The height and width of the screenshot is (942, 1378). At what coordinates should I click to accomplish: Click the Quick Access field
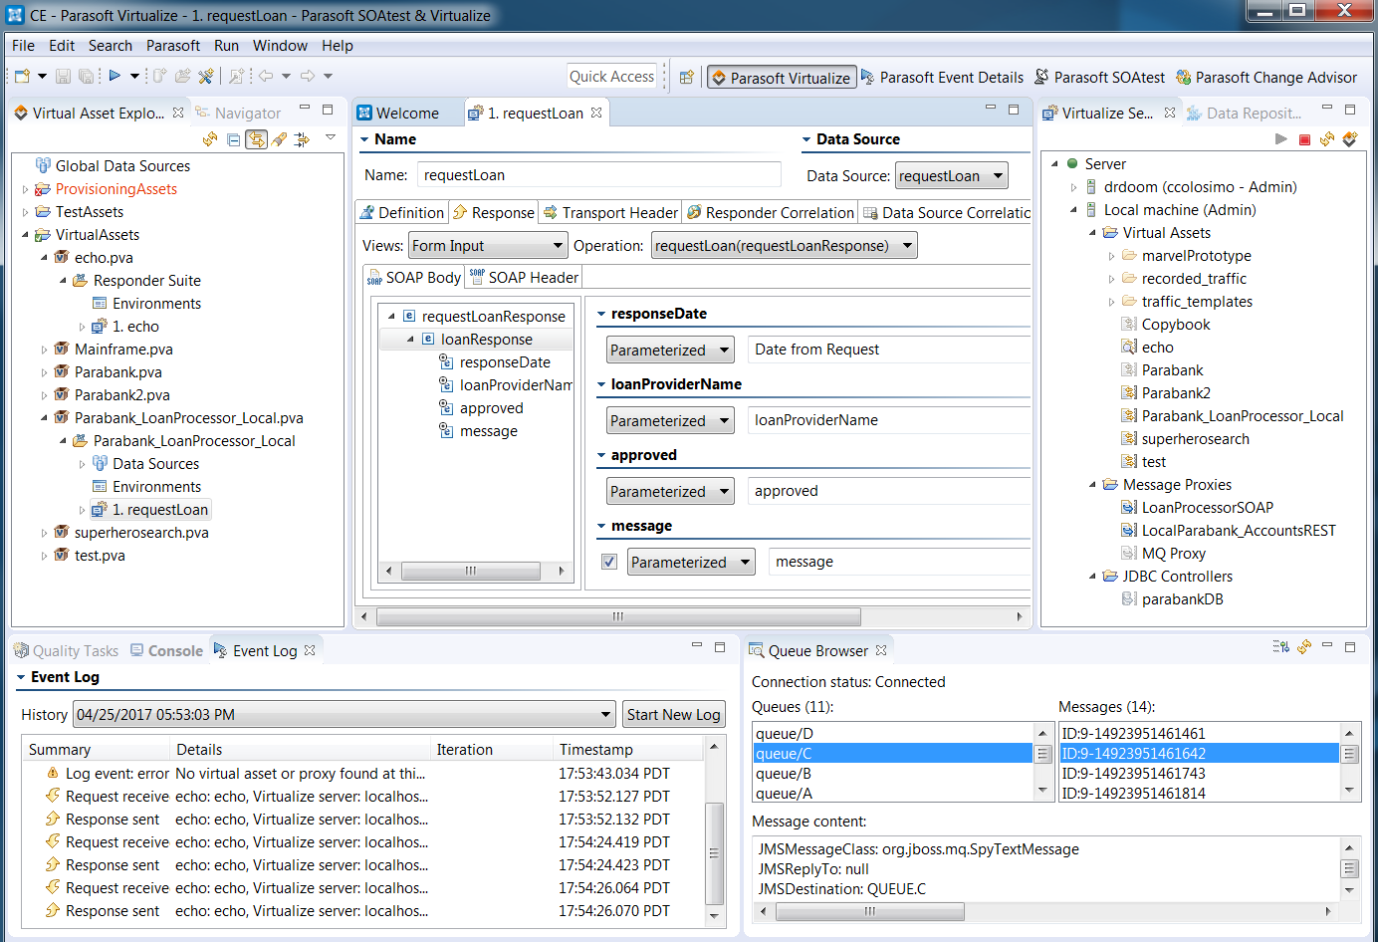(x=611, y=77)
